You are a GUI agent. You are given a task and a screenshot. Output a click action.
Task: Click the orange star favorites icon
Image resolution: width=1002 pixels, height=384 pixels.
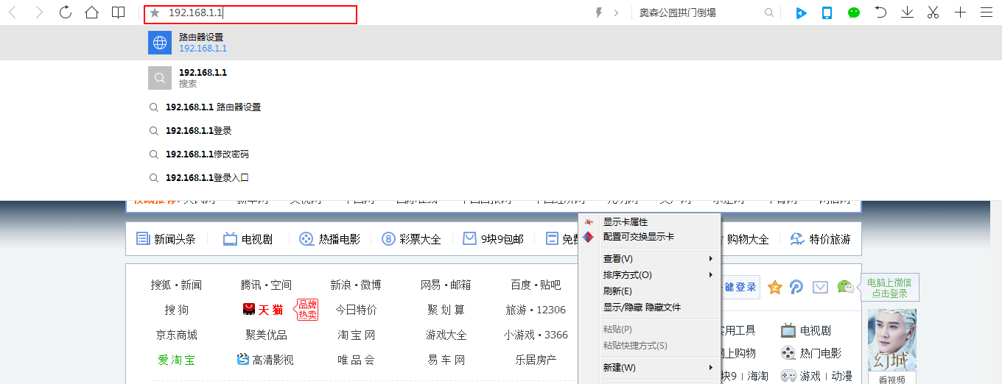point(774,287)
